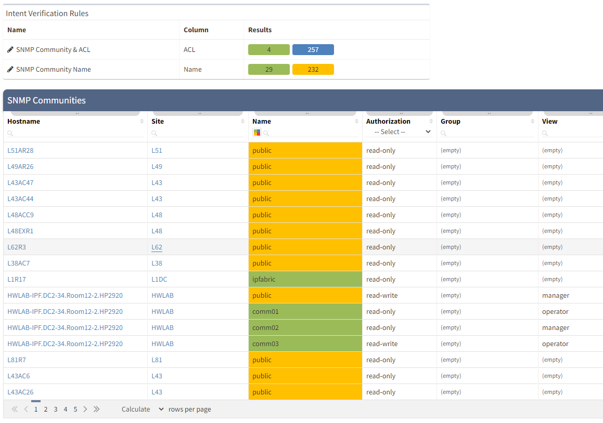Image resolution: width=603 pixels, height=423 pixels.
Task: Click sort arrows on Group column
Action: point(533,122)
